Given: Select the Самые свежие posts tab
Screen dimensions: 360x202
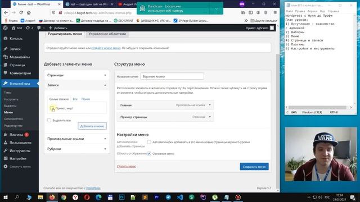Looking at the screenshot, I should click(x=59, y=99).
